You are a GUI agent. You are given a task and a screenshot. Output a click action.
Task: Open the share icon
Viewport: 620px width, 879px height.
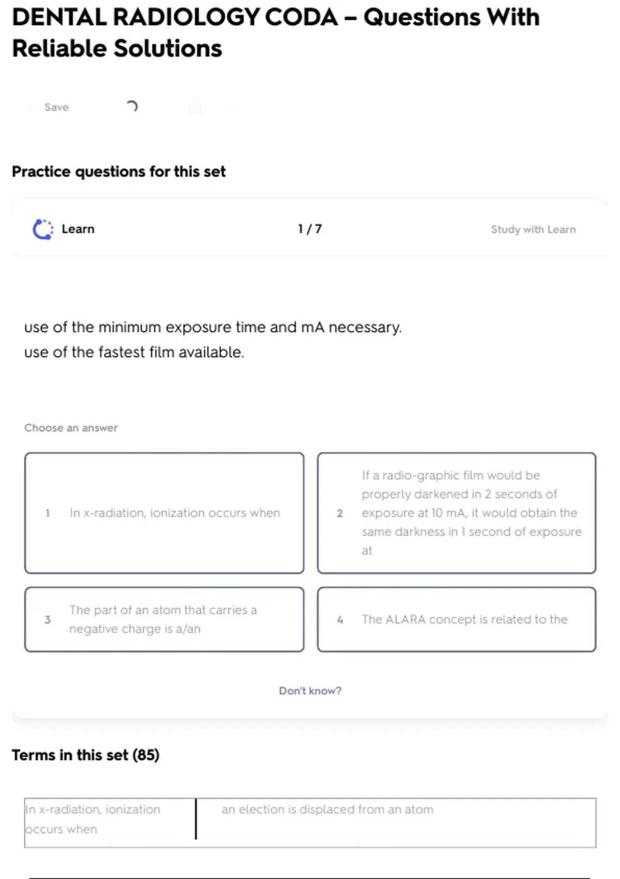[x=195, y=107]
